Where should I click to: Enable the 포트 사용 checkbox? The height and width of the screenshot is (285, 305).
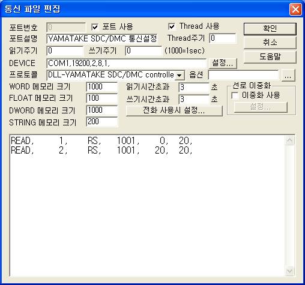tap(95, 27)
